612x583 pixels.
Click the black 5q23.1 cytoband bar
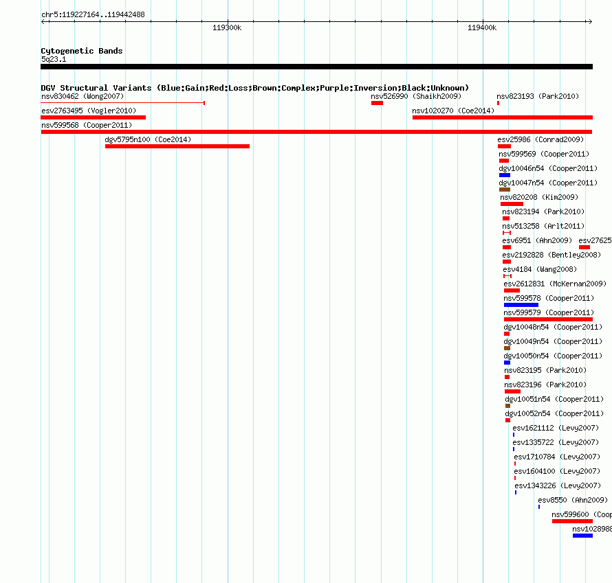tap(316, 67)
